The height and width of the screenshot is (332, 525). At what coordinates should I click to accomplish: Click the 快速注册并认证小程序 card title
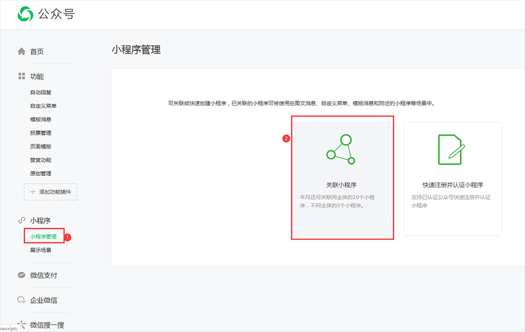453,185
